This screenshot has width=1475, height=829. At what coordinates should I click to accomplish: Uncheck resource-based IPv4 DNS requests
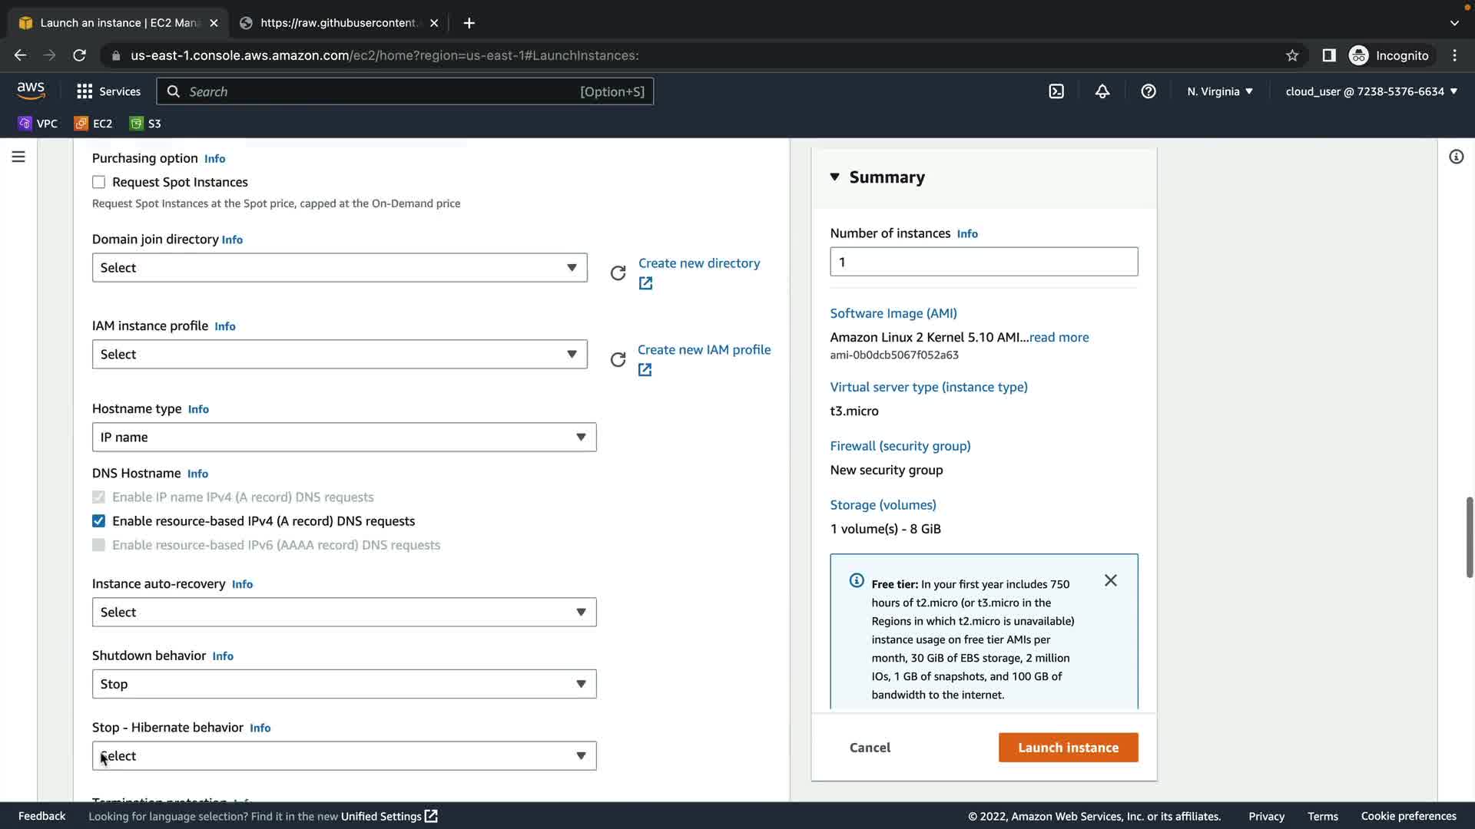coord(99,521)
